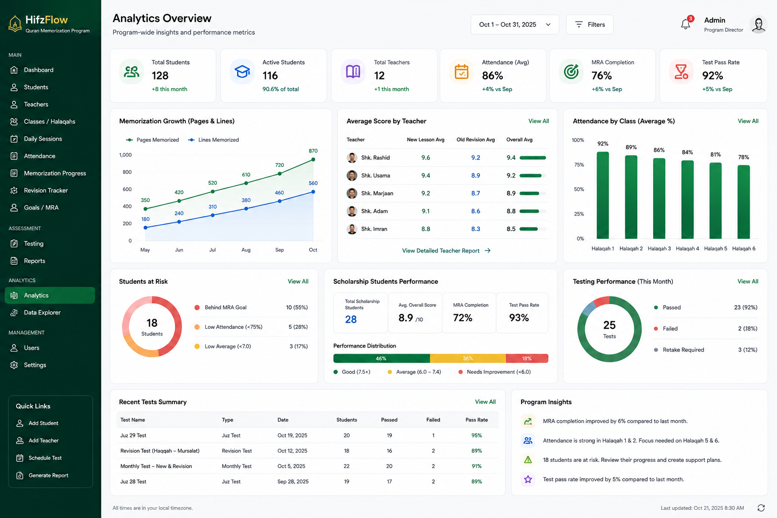Click the MRA improvement trend icon
777x518 pixels.
[x=528, y=421]
